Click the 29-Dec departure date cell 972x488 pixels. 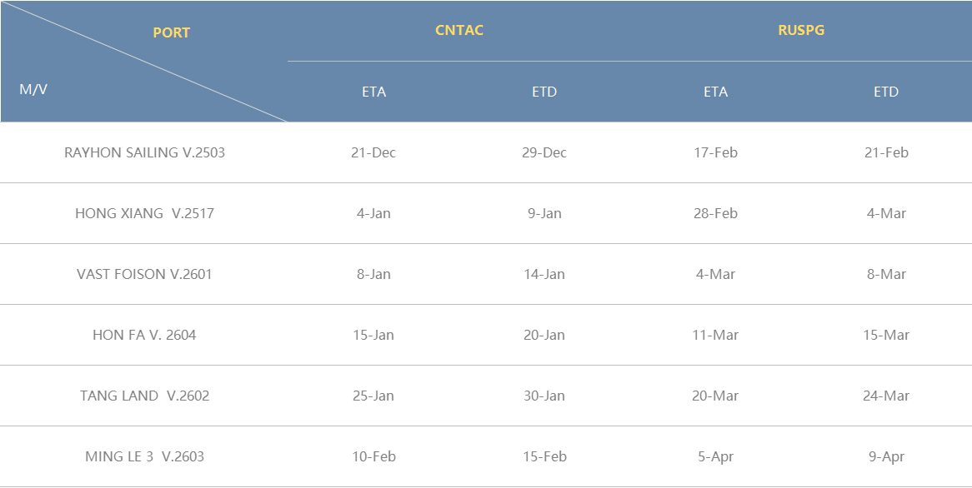click(x=544, y=152)
